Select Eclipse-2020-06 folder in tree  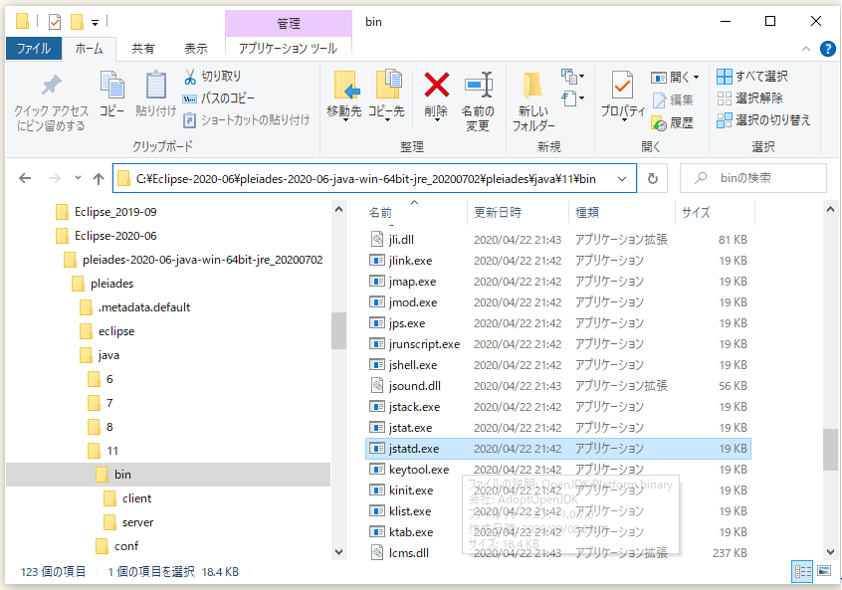[x=106, y=236]
